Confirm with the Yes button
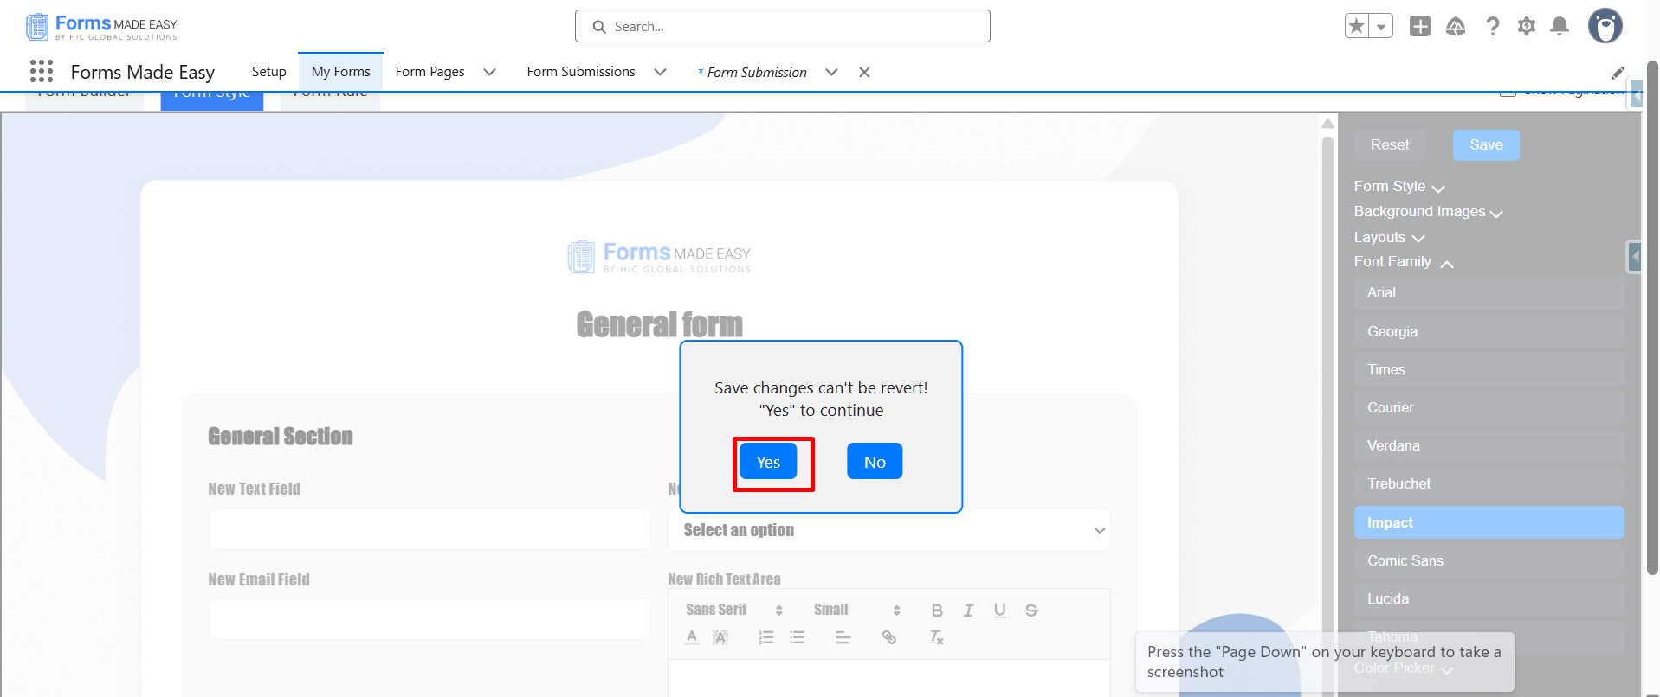 click(x=768, y=462)
